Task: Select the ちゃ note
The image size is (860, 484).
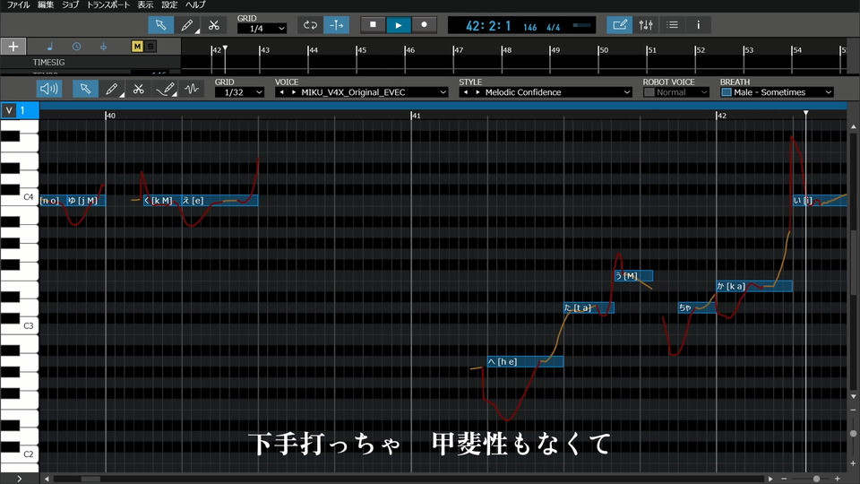Action: (697, 307)
